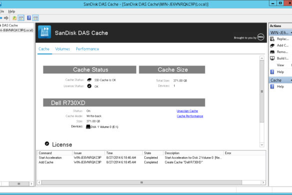Viewport: 292px width, 195px height.
Task: Click the Remove cache action icon
Action: click(x=272, y=52)
